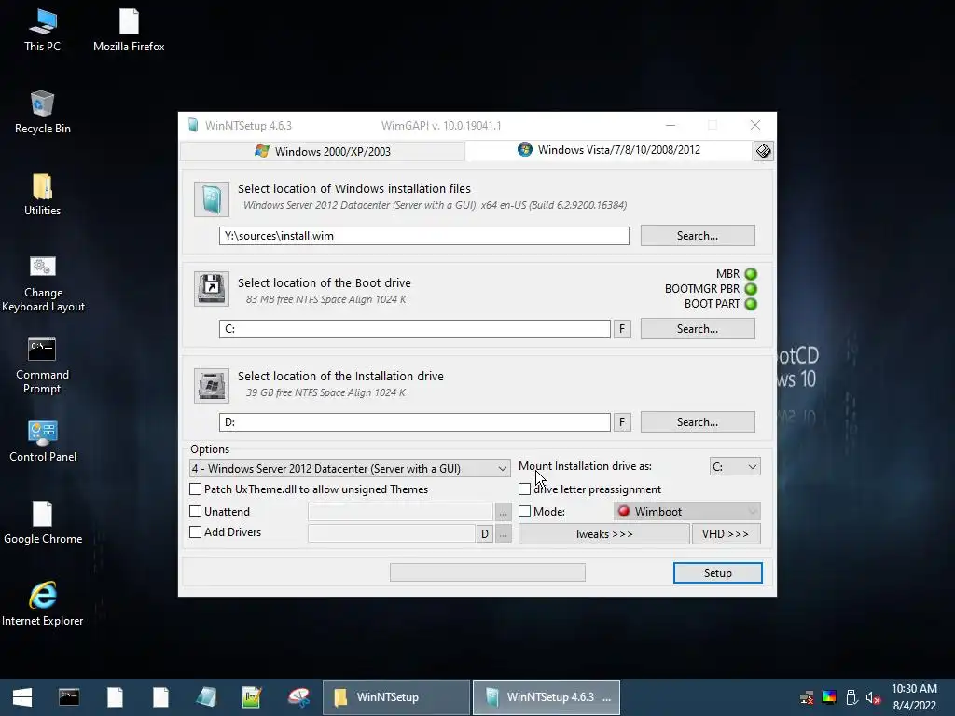The height and width of the screenshot is (716, 955).
Task: Switch to WinNTSetup folder taskbar item
Action: click(x=395, y=697)
